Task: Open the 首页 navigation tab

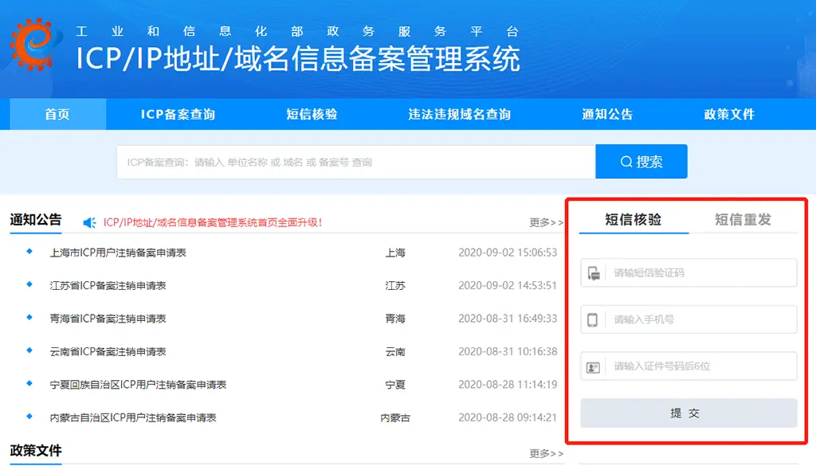Action: [x=57, y=114]
